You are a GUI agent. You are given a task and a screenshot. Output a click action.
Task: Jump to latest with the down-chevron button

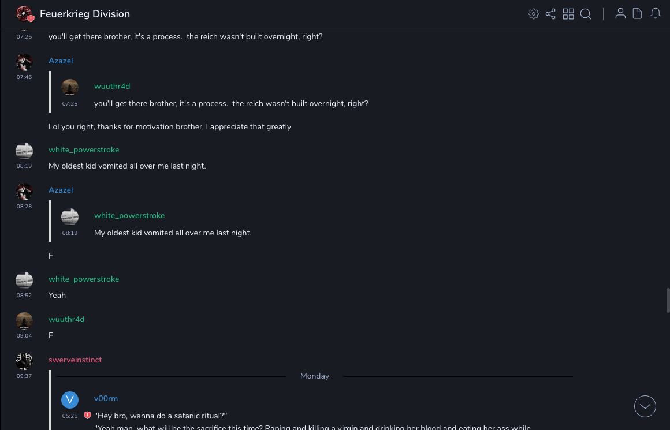(x=645, y=406)
